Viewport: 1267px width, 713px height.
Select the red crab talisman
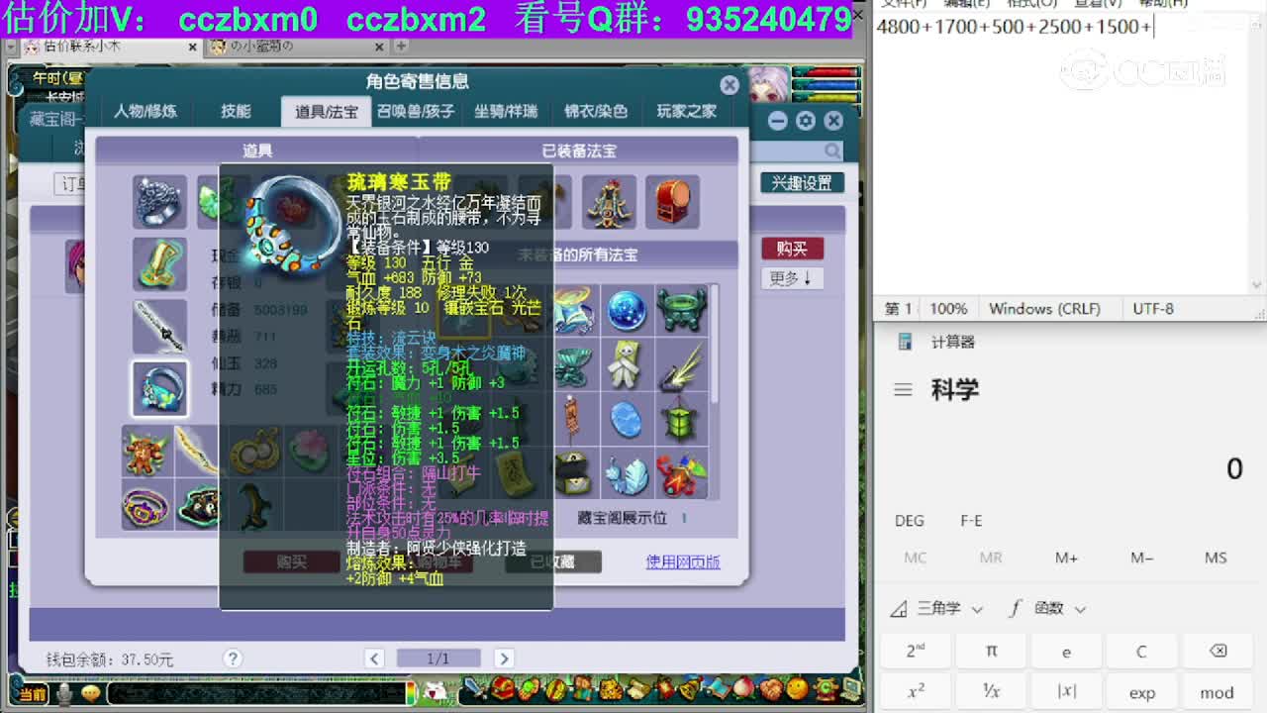(x=681, y=473)
